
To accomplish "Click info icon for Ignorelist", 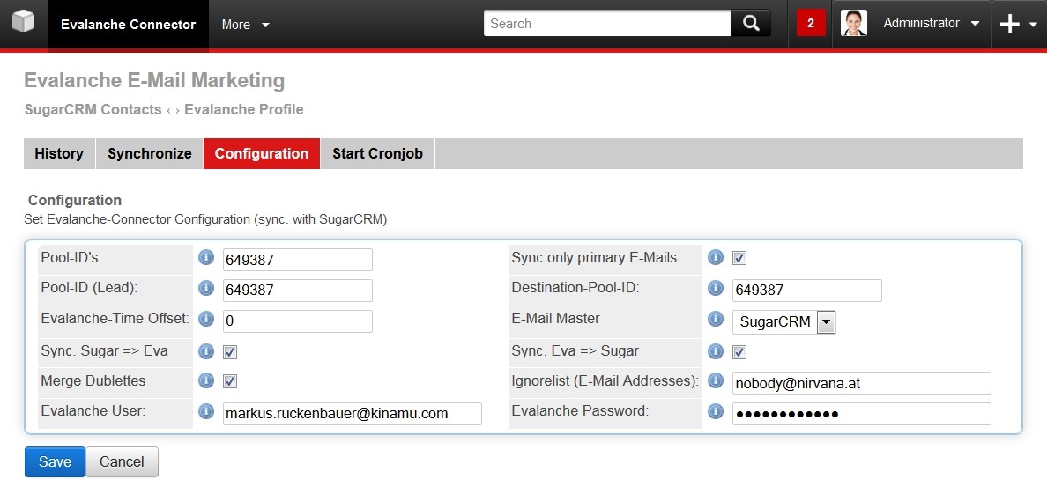I will click(x=716, y=380).
